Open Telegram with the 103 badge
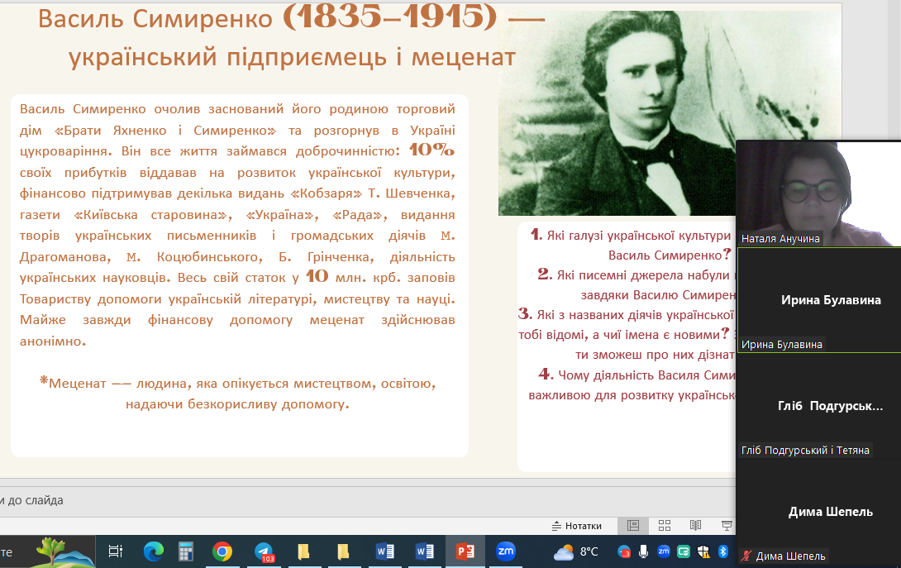 tap(264, 552)
